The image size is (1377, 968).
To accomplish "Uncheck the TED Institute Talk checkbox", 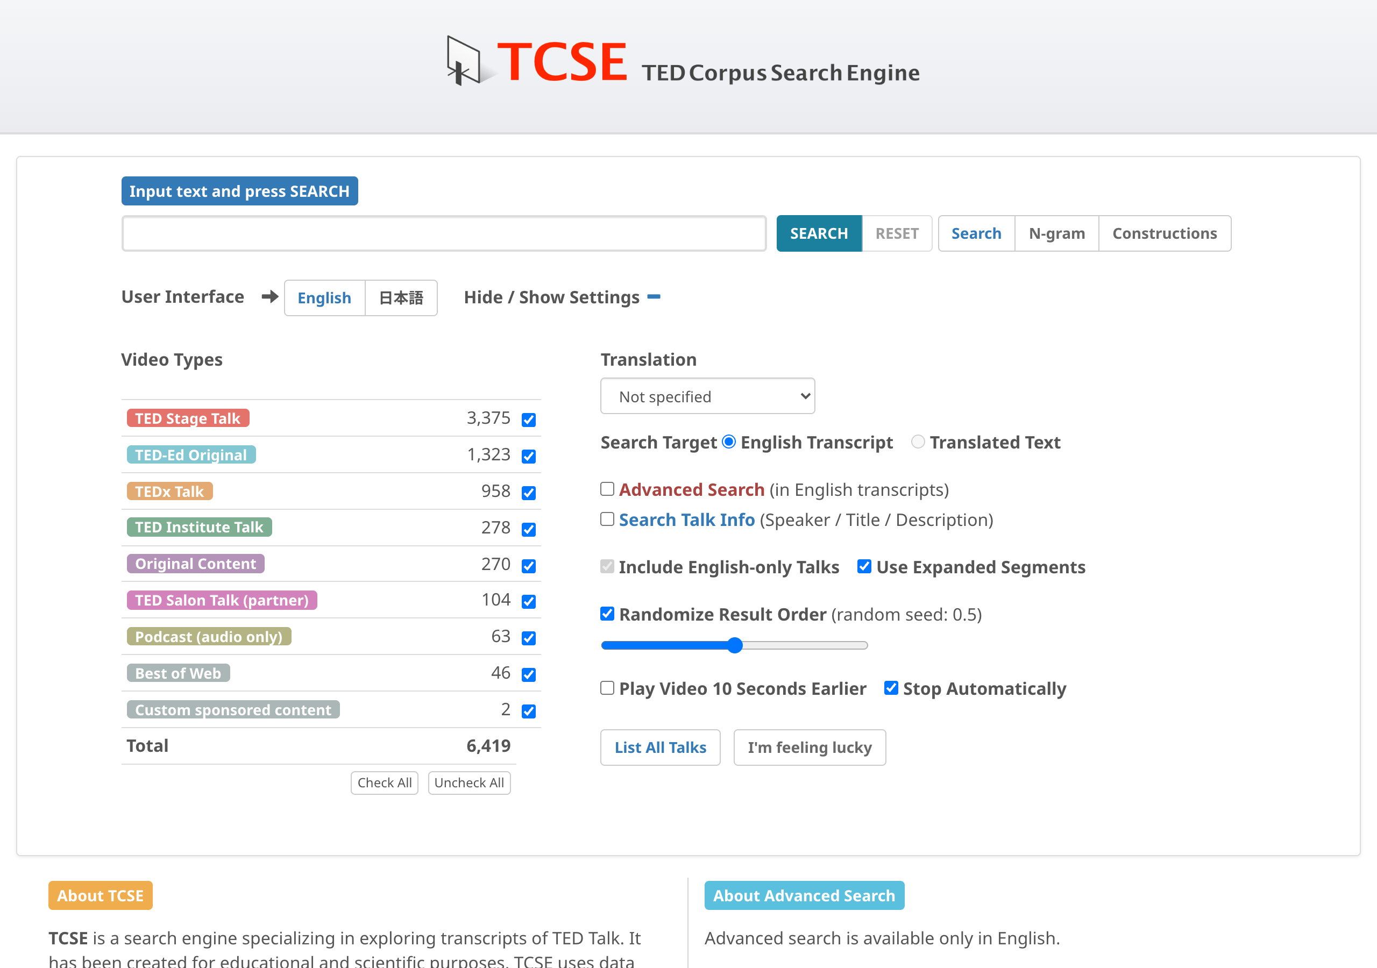I will pyautogui.click(x=528, y=529).
